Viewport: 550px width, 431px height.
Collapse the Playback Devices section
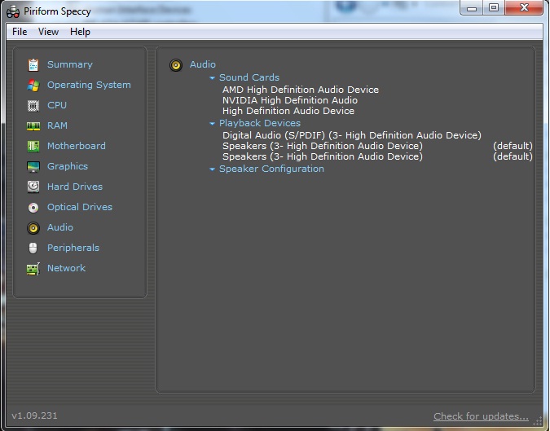(x=212, y=124)
